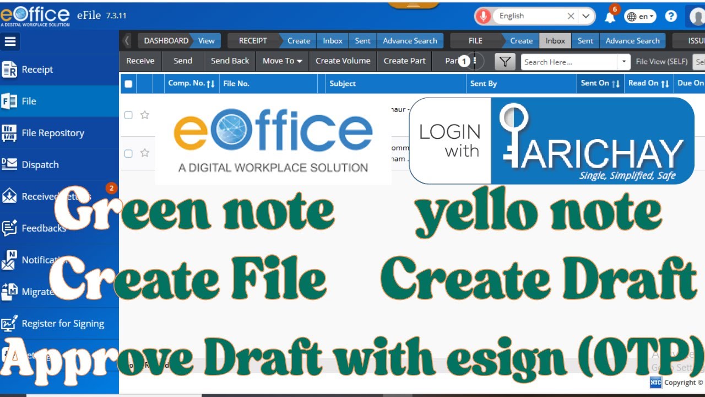705x397 pixels.
Task: Clear the English language field
Action: (x=571, y=16)
